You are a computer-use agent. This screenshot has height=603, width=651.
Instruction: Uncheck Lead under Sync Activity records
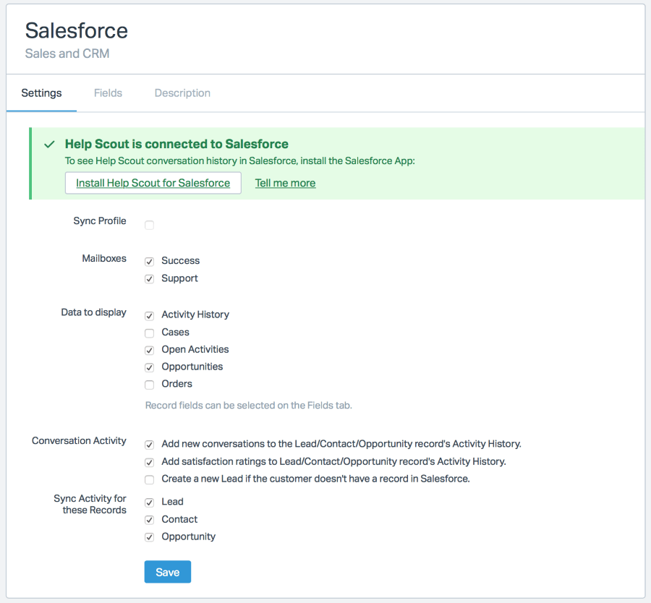click(x=149, y=502)
